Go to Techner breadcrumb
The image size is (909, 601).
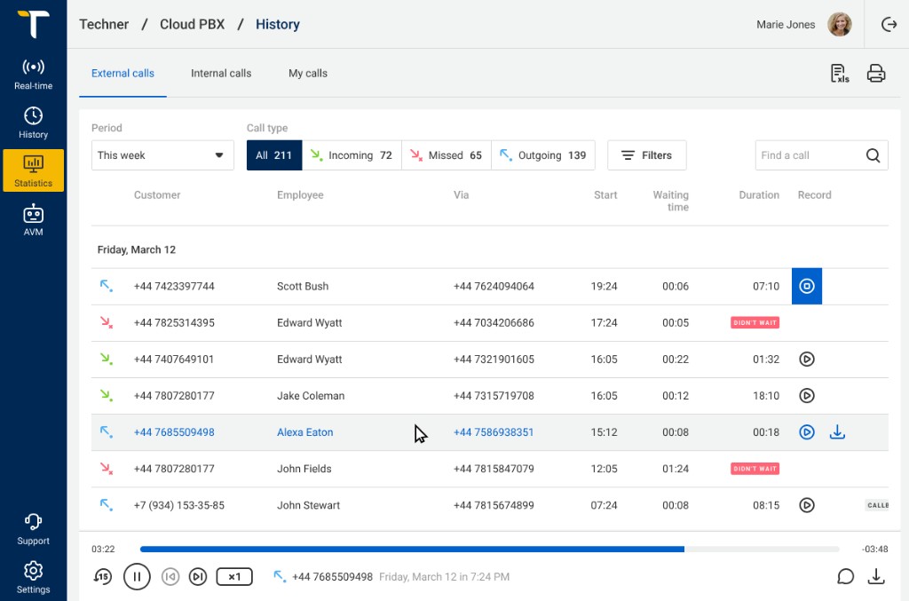(104, 24)
